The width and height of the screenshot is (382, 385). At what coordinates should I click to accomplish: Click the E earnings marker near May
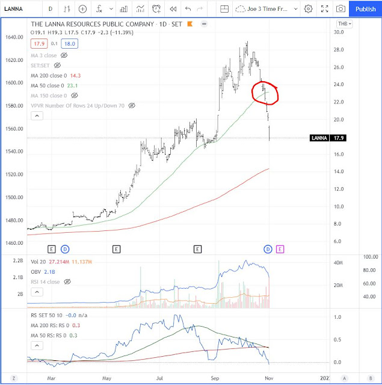click(x=116, y=249)
